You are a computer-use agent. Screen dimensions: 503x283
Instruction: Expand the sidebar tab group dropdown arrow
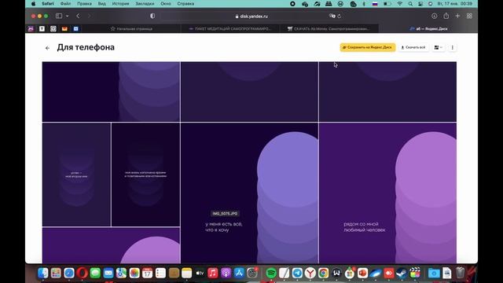(67, 16)
